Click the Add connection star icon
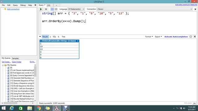Image resolution: width=198 pixels, height=111 pixels. point(5,9)
